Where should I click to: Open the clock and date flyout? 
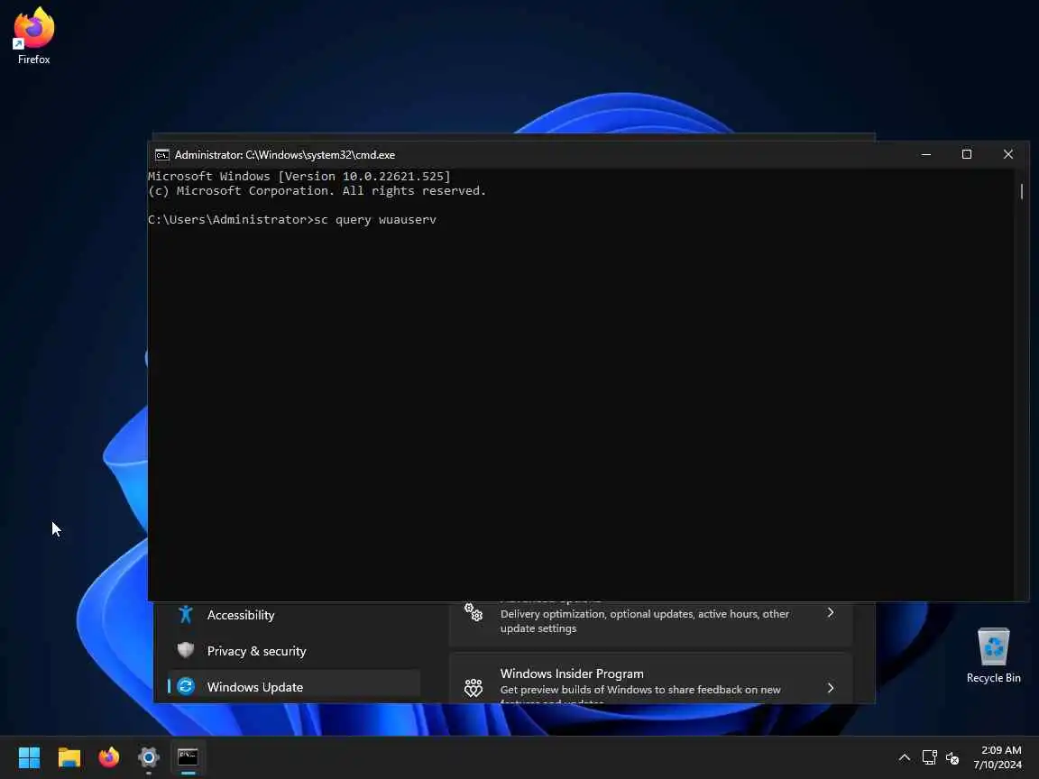(x=998, y=757)
